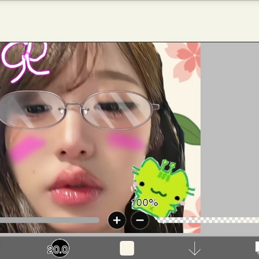Click the checkered opacity slider track
Viewport: 259px width, 259px height.
click(208, 220)
